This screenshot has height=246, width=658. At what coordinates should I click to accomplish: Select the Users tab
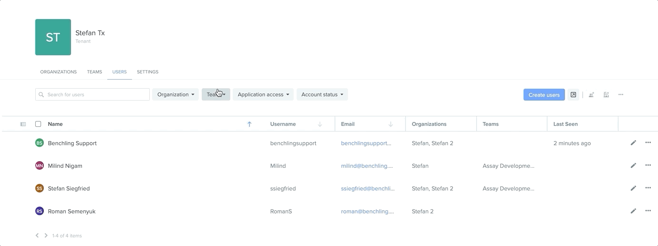120,72
